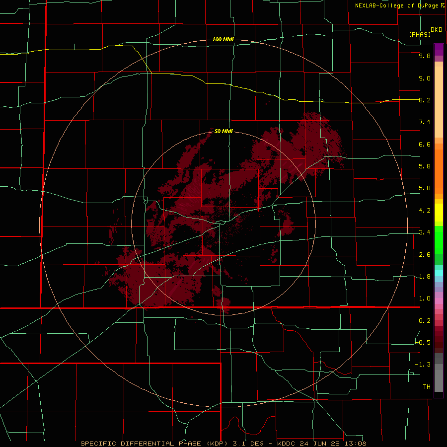Click the 0.2 scale value

point(425,321)
